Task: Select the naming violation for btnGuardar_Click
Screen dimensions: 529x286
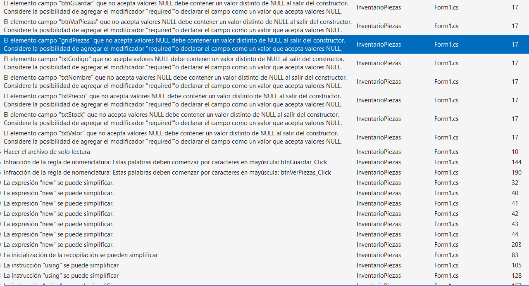Action: coord(165,162)
